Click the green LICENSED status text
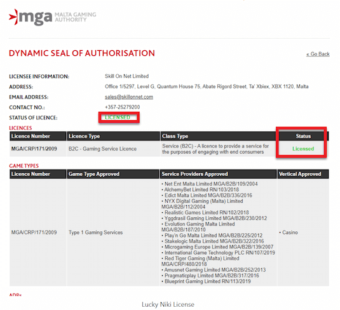The image size is (340, 310). 118,118
